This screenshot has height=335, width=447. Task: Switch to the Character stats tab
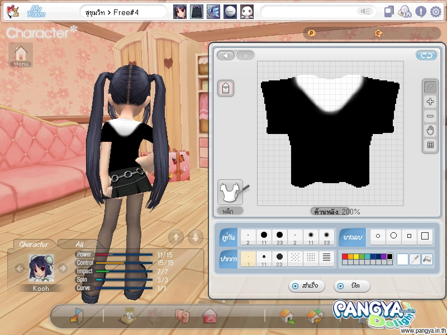(x=34, y=245)
